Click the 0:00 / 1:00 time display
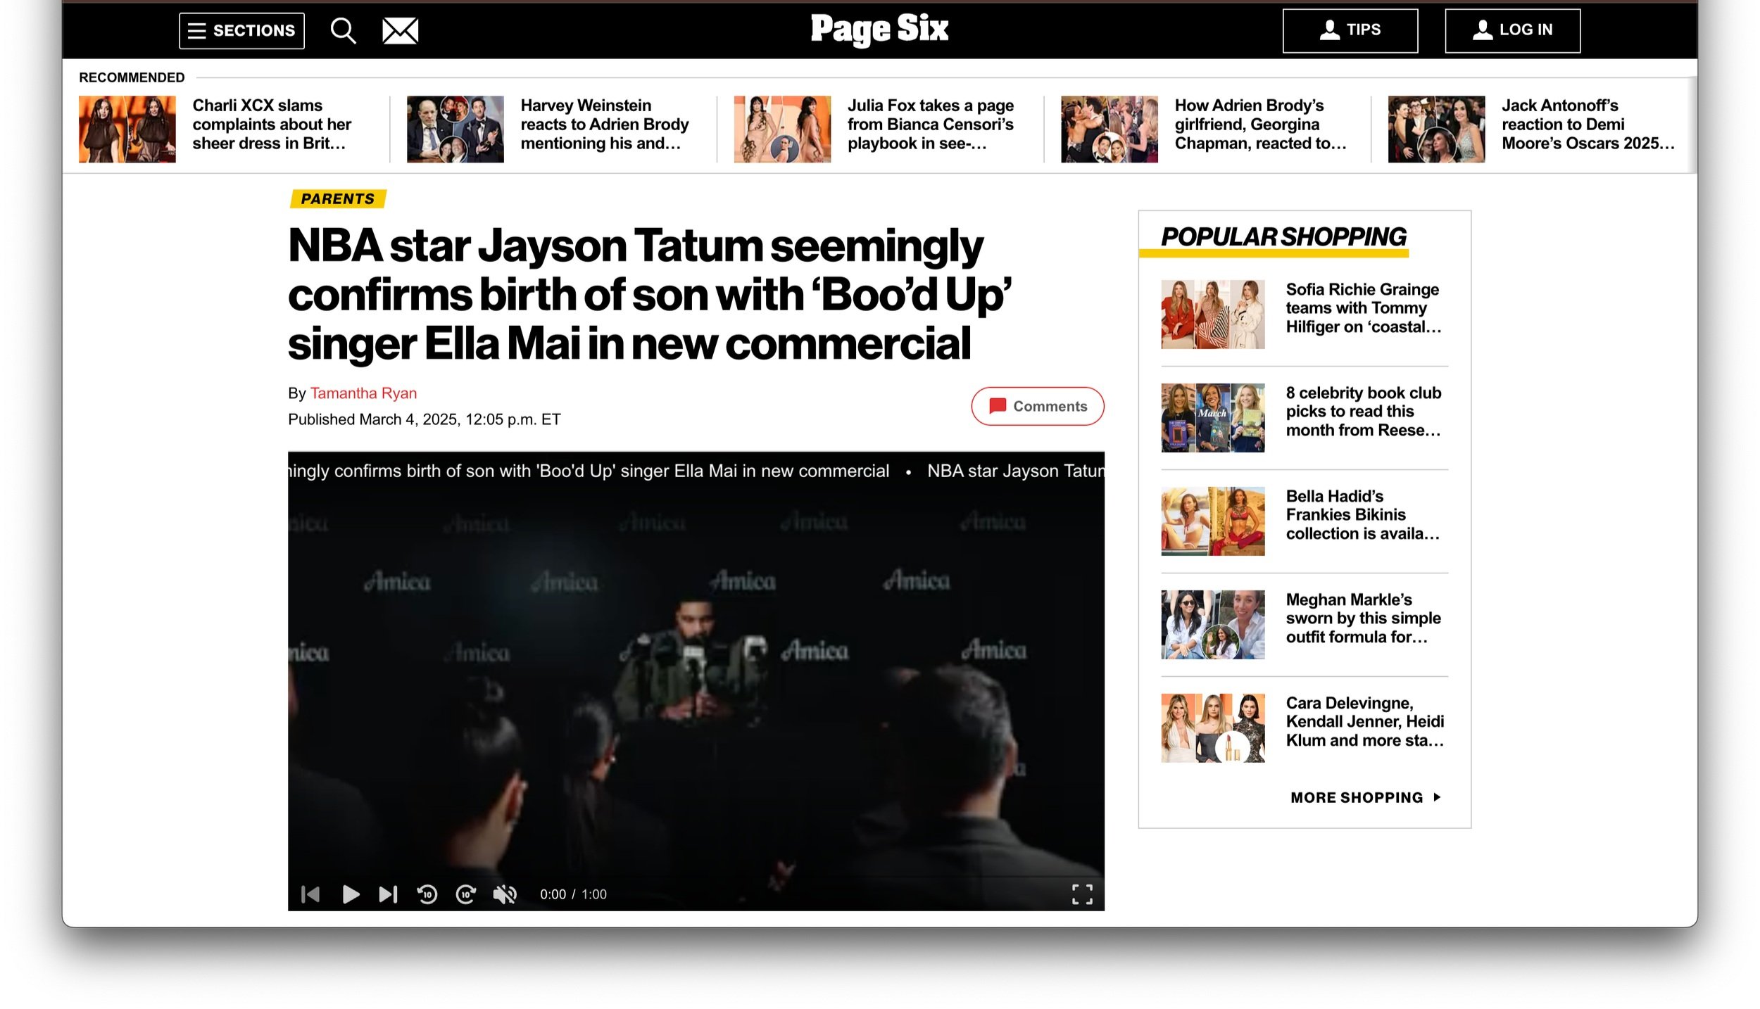1760x1009 pixels. pyautogui.click(x=573, y=894)
